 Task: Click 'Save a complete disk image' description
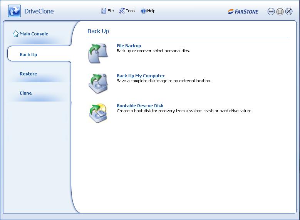point(164,81)
